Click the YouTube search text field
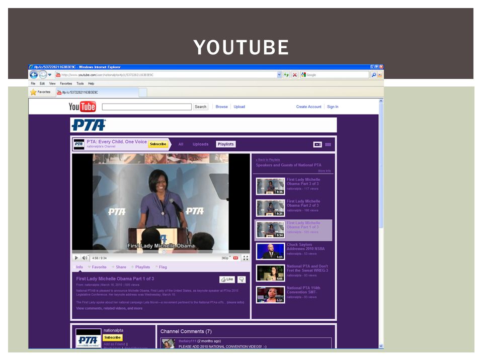The image size is (483, 362). (146, 107)
